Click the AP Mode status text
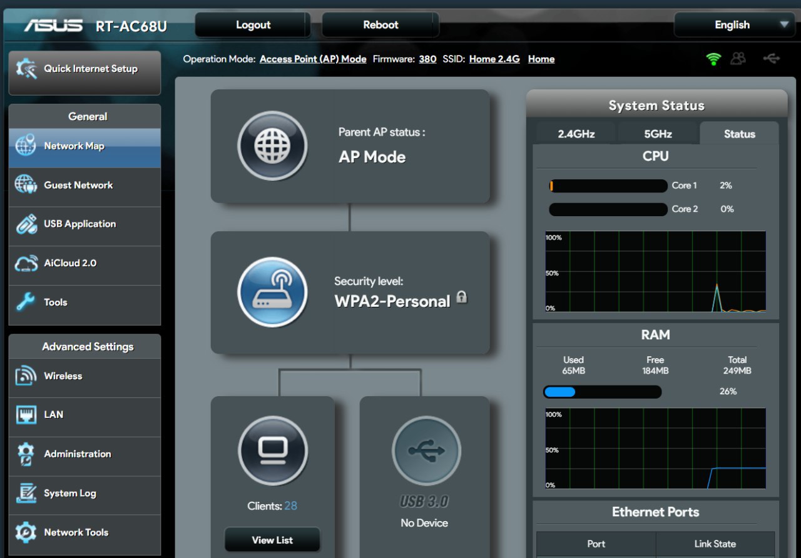This screenshot has width=801, height=558. coord(372,157)
